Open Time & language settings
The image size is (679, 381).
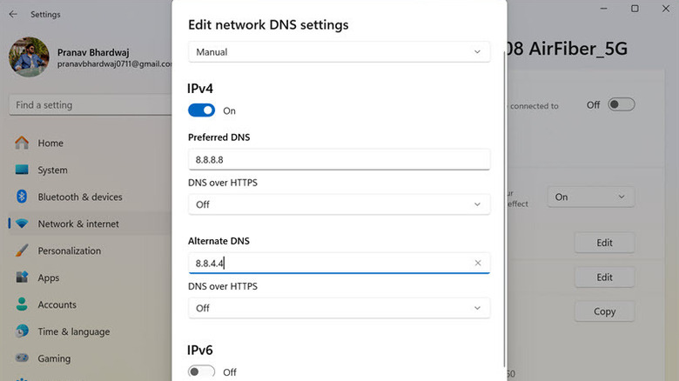pyautogui.click(x=73, y=331)
